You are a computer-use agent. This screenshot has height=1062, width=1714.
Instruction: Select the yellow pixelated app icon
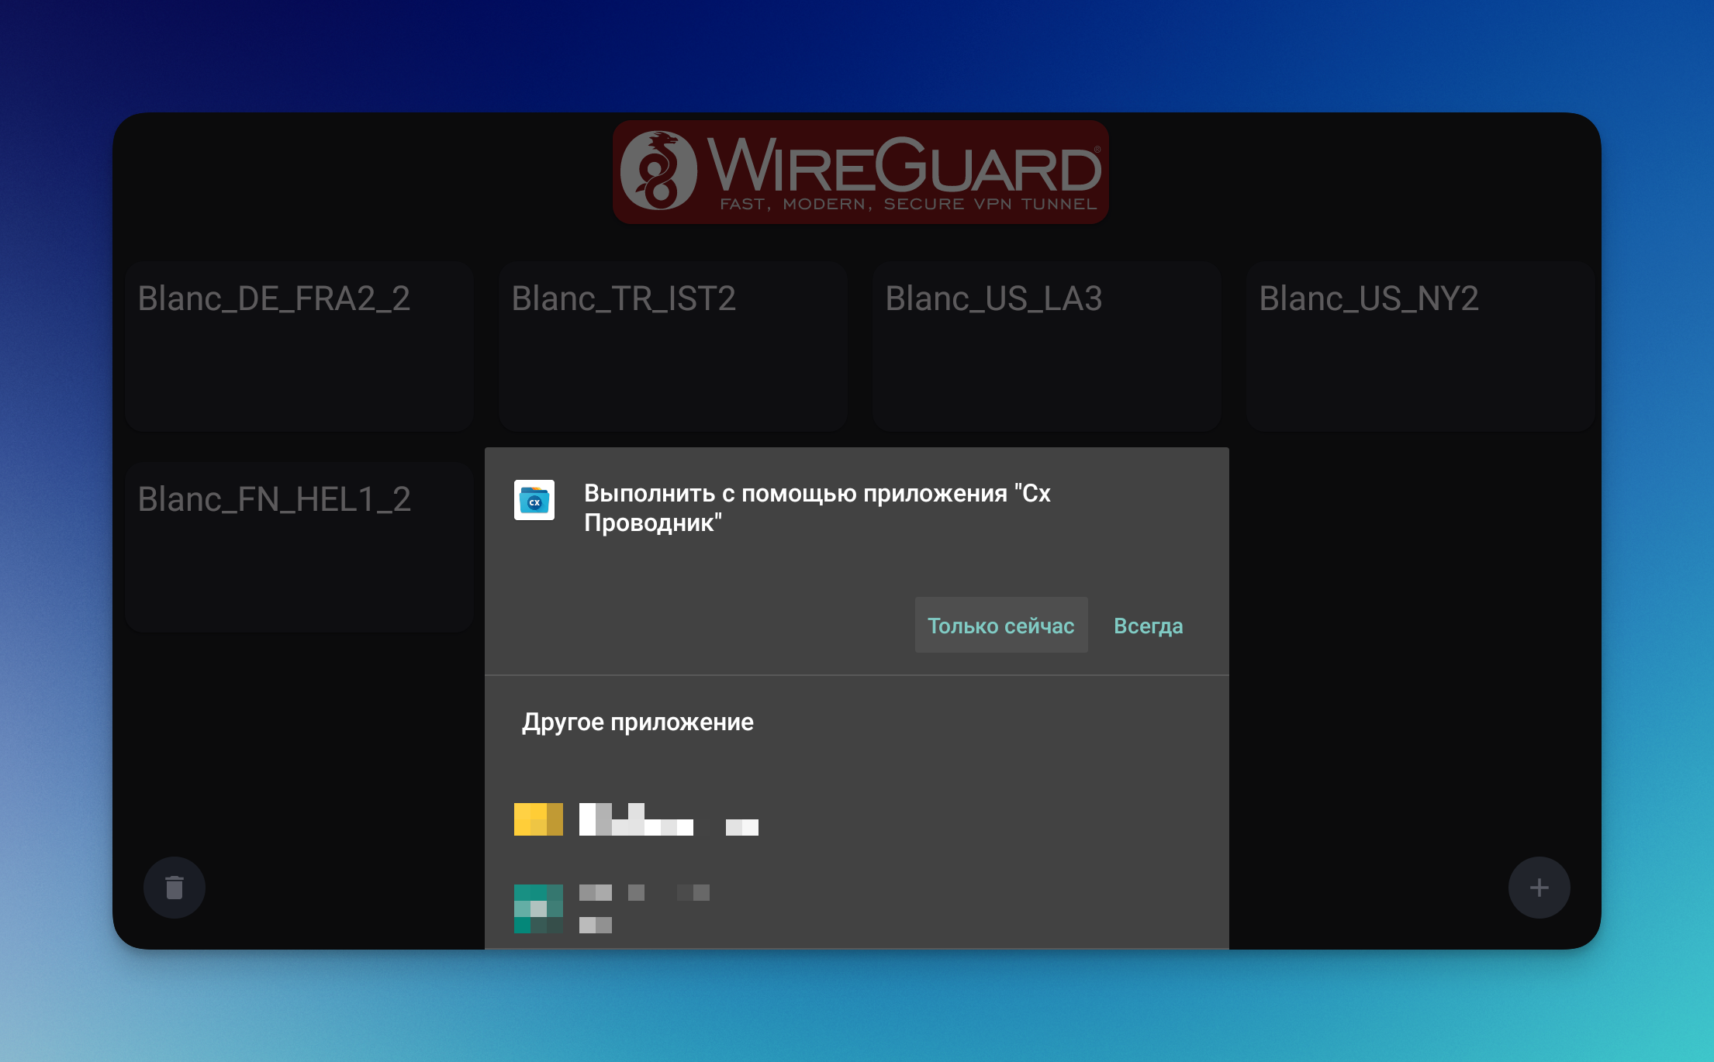coord(538,819)
